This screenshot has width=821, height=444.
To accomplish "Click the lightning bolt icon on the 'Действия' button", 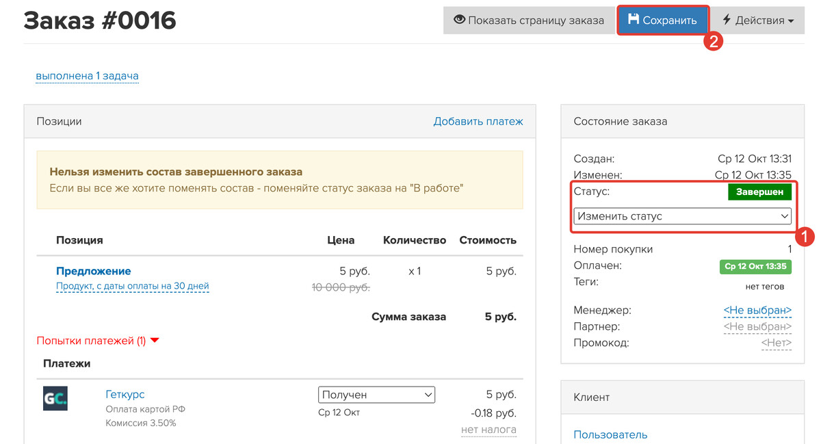I will 727,20.
